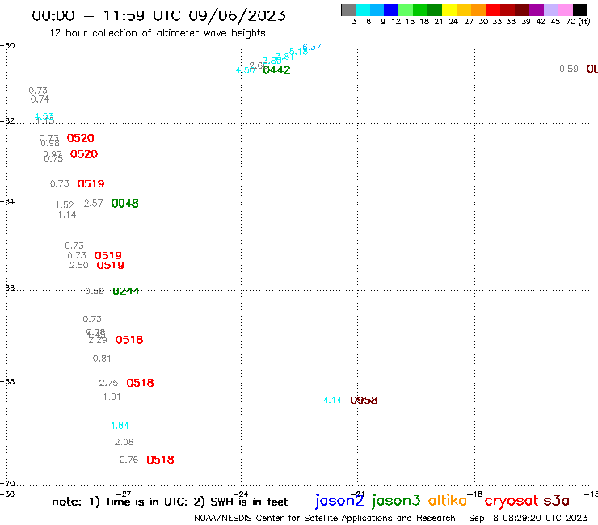Click the pink swatch in the color scale
This screenshot has width=598, height=525.
[x=565, y=10]
